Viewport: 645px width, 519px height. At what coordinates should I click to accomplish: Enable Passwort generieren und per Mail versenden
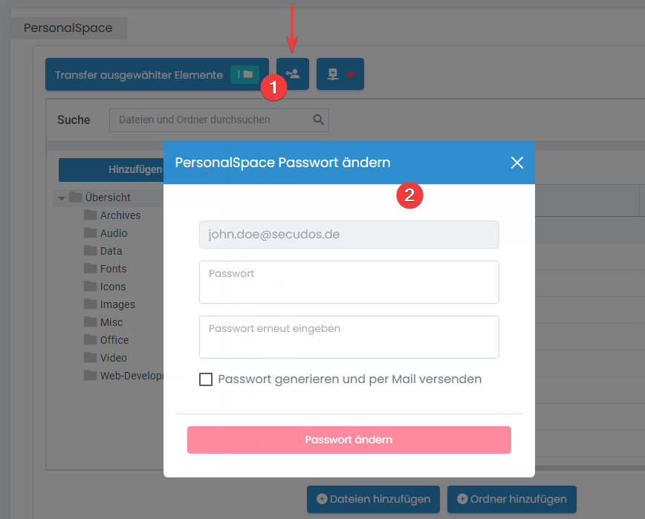click(x=206, y=379)
